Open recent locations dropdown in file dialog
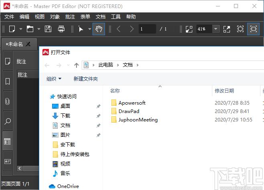This screenshot has height=190, width=264. point(68,65)
